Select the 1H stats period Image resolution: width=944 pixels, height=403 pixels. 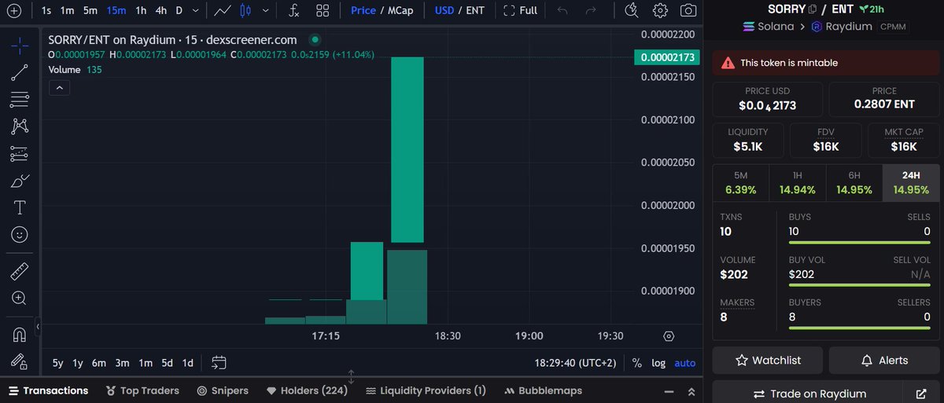point(797,183)
